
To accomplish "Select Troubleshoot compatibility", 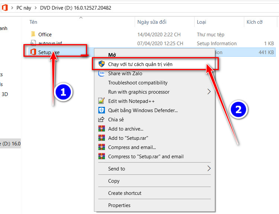I will click(x=138, y=82).
